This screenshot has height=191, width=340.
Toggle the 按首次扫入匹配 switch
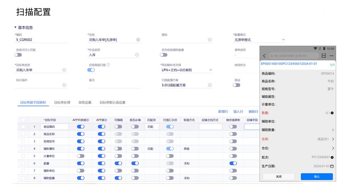(x=18, y=55)
